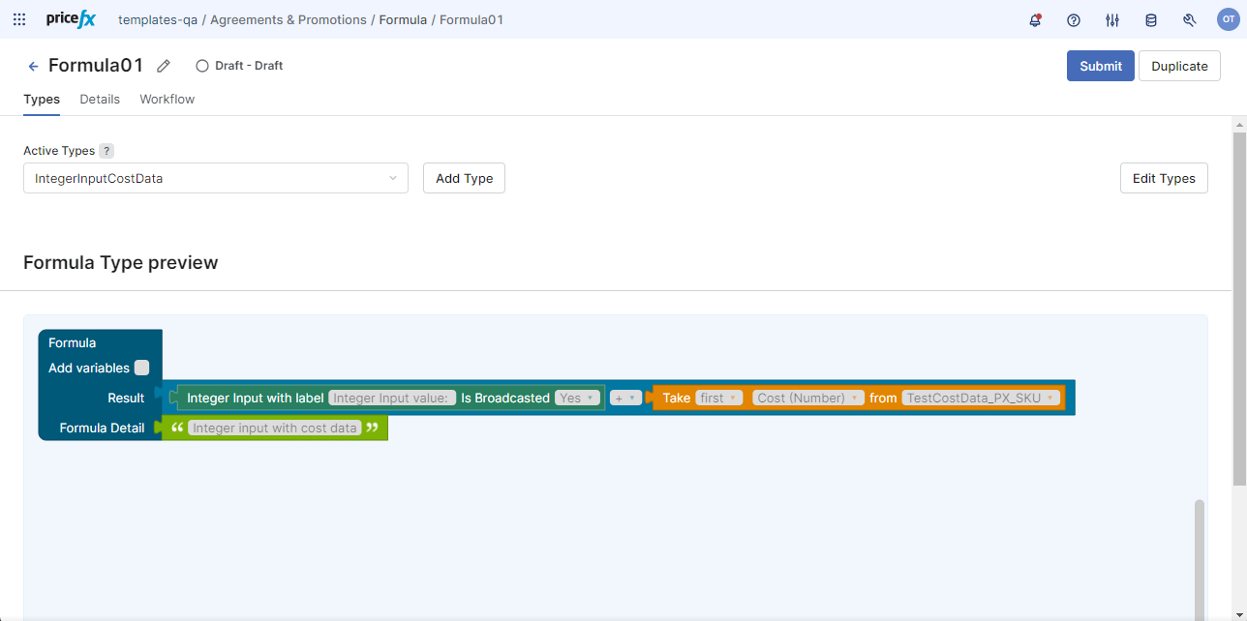Click the back arrow beside Formula01
This screenshot has width=1247, height=621.
[x=34, y=66]
